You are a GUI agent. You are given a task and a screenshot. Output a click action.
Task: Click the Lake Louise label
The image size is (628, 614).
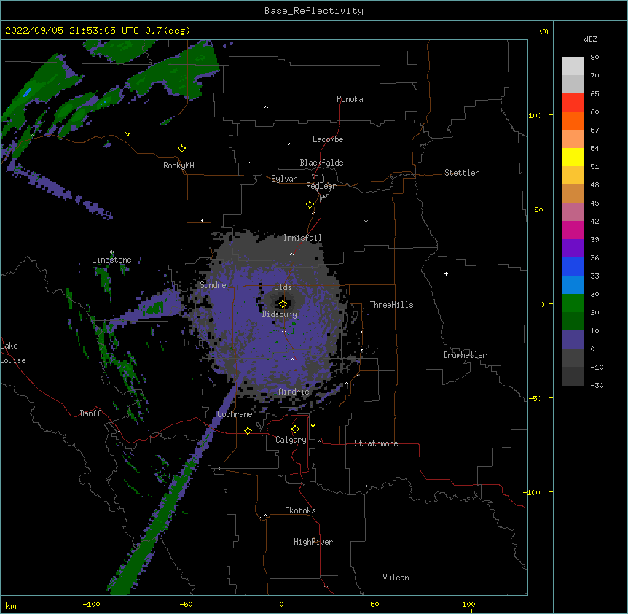[13, 353]
